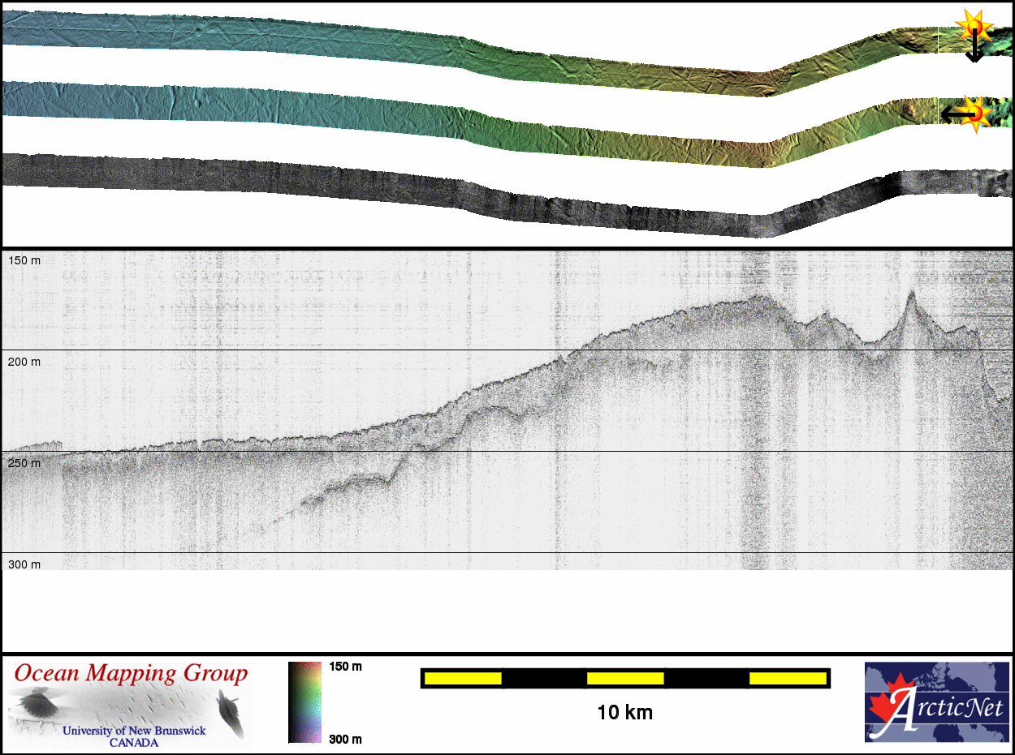Screen dimensions: 1015x755
Task: Click the 300 m depth label on profile
Action: [x=24, y=564]
